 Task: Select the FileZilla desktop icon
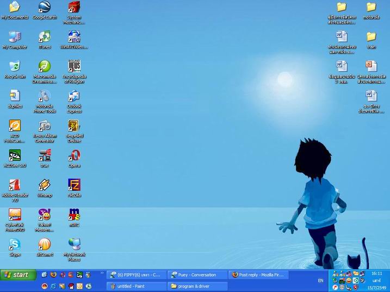coord(74,188)
